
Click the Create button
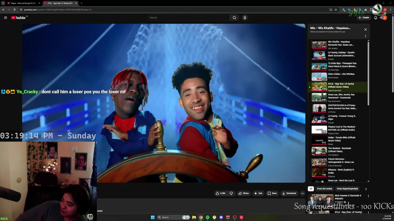(364, 17)
